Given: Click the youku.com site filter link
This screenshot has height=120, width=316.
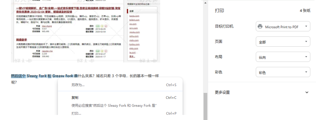Looking at the screenshot, I should click(x=134, y=32).
